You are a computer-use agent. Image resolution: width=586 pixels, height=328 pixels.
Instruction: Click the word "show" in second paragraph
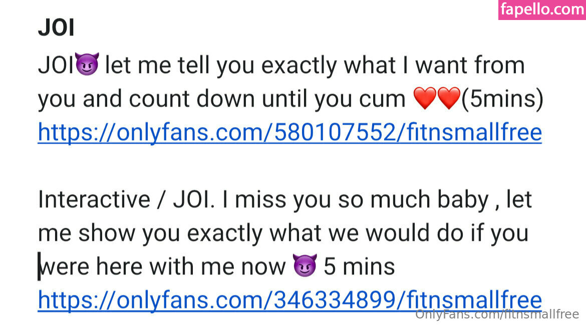[107, 233]
